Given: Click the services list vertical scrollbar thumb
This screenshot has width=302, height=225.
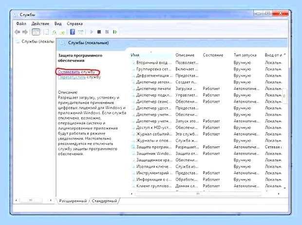Looking at the screenshot, I should pyautogui.click(x=285, y=96).
